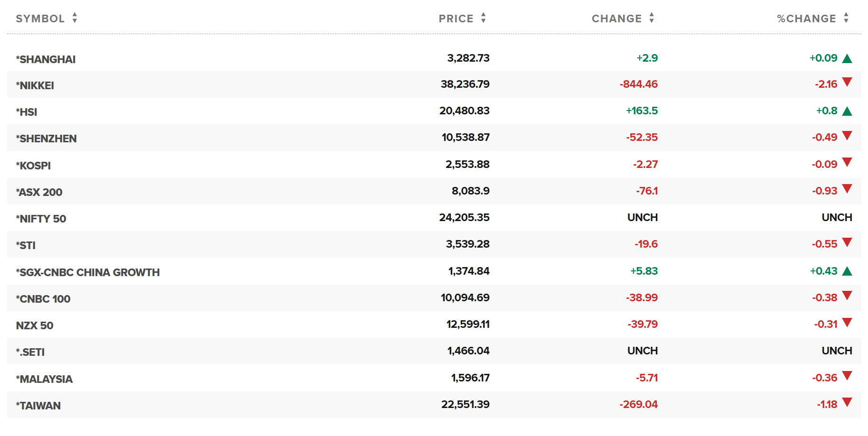
Task: Click the CHANGE column header label
Action: [x=616, y=19]
